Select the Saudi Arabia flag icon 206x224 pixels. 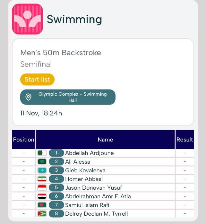point(42,162)
